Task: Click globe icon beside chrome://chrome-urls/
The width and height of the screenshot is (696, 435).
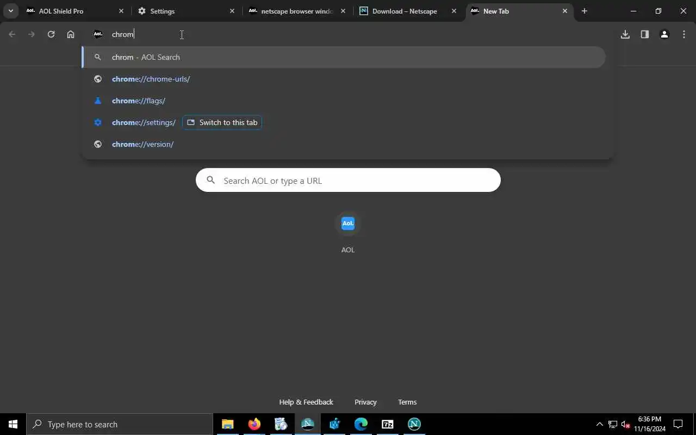Action: click(x=98, y=79)
